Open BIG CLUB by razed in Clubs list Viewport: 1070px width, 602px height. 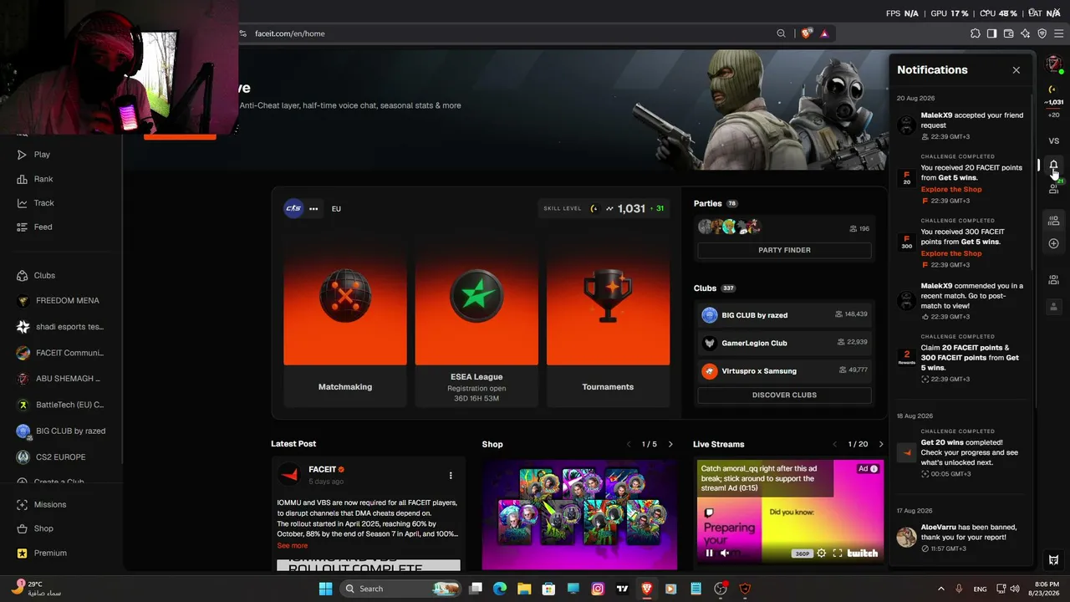pos(784,315)
